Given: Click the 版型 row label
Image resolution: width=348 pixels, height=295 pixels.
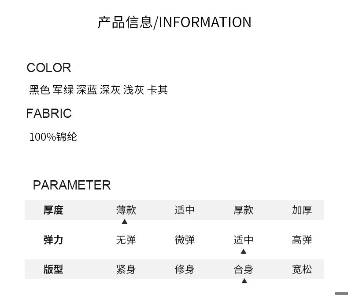Looking at the screenshot, I should coord(53,270).
